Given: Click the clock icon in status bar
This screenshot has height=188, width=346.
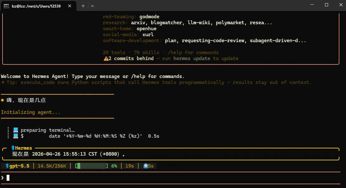Looking at the screenshot, I should point(146,166).
